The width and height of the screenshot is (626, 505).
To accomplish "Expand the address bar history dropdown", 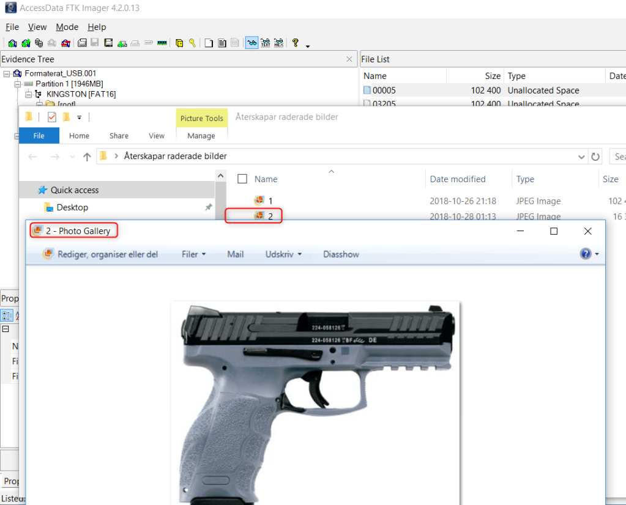I will point(581,157).
